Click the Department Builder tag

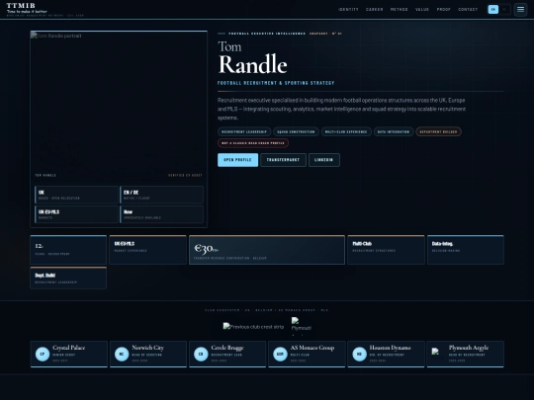click(438, 131)
